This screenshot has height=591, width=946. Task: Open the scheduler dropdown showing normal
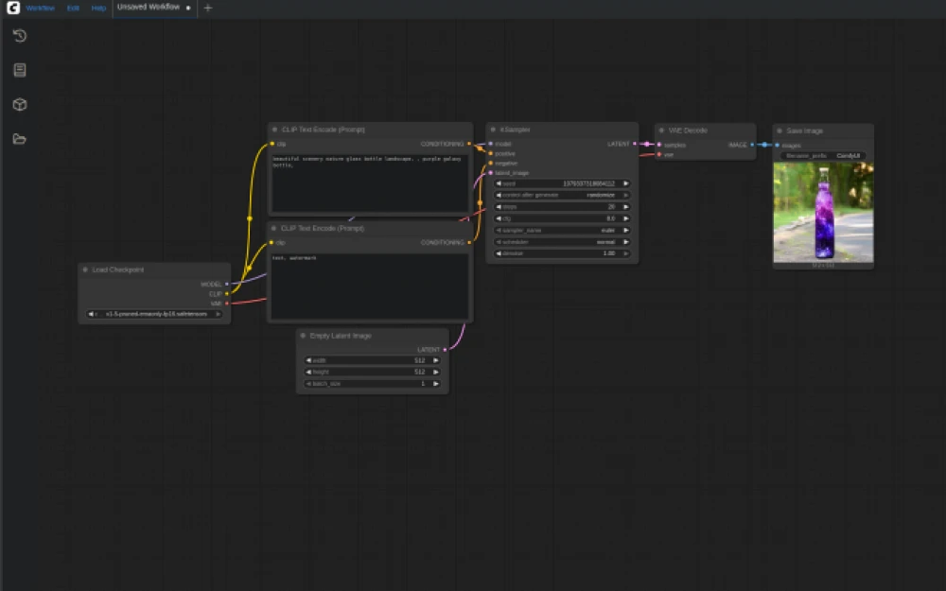pos(561,241)
